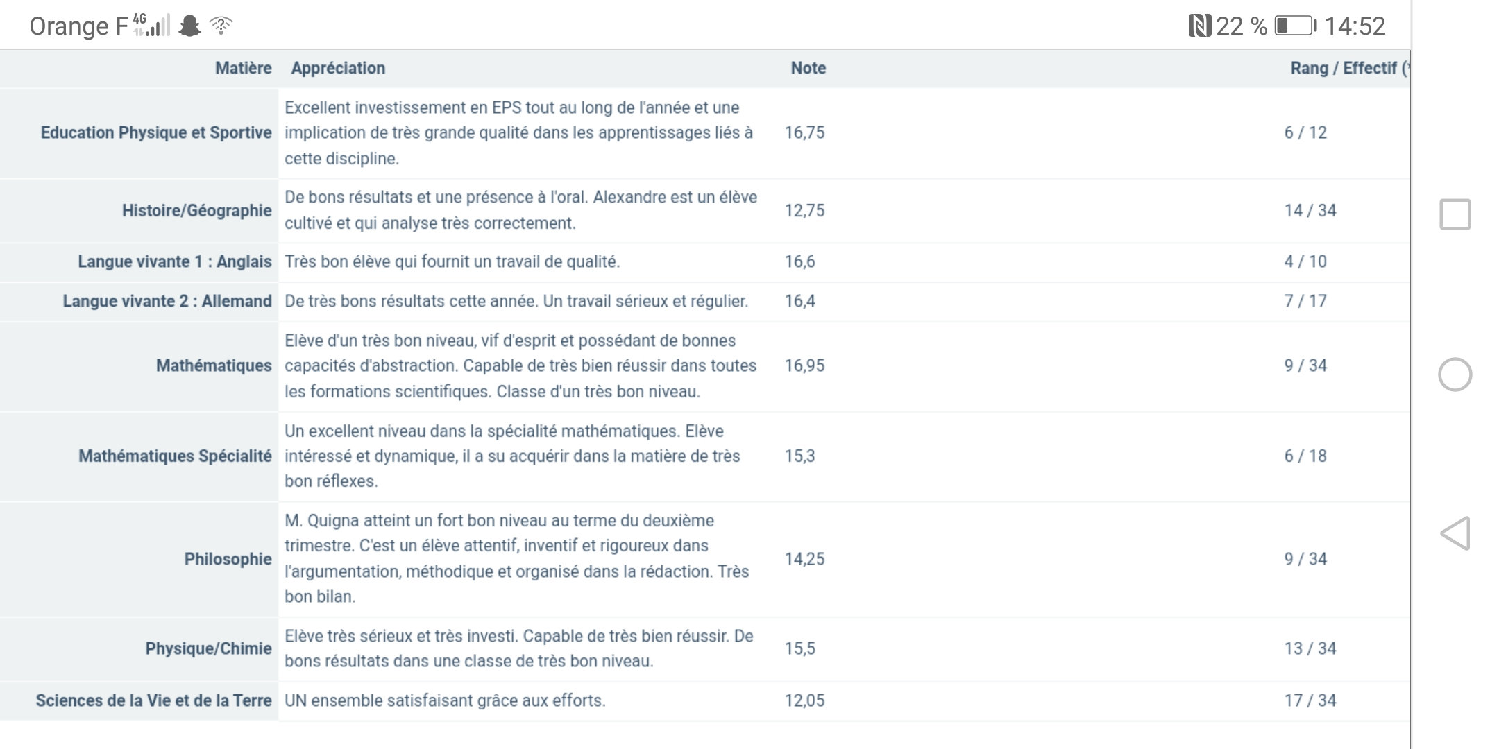The image size is (1499, 749).
Task: Tap the clock showing 14:52
Action: coord(1355,26)
